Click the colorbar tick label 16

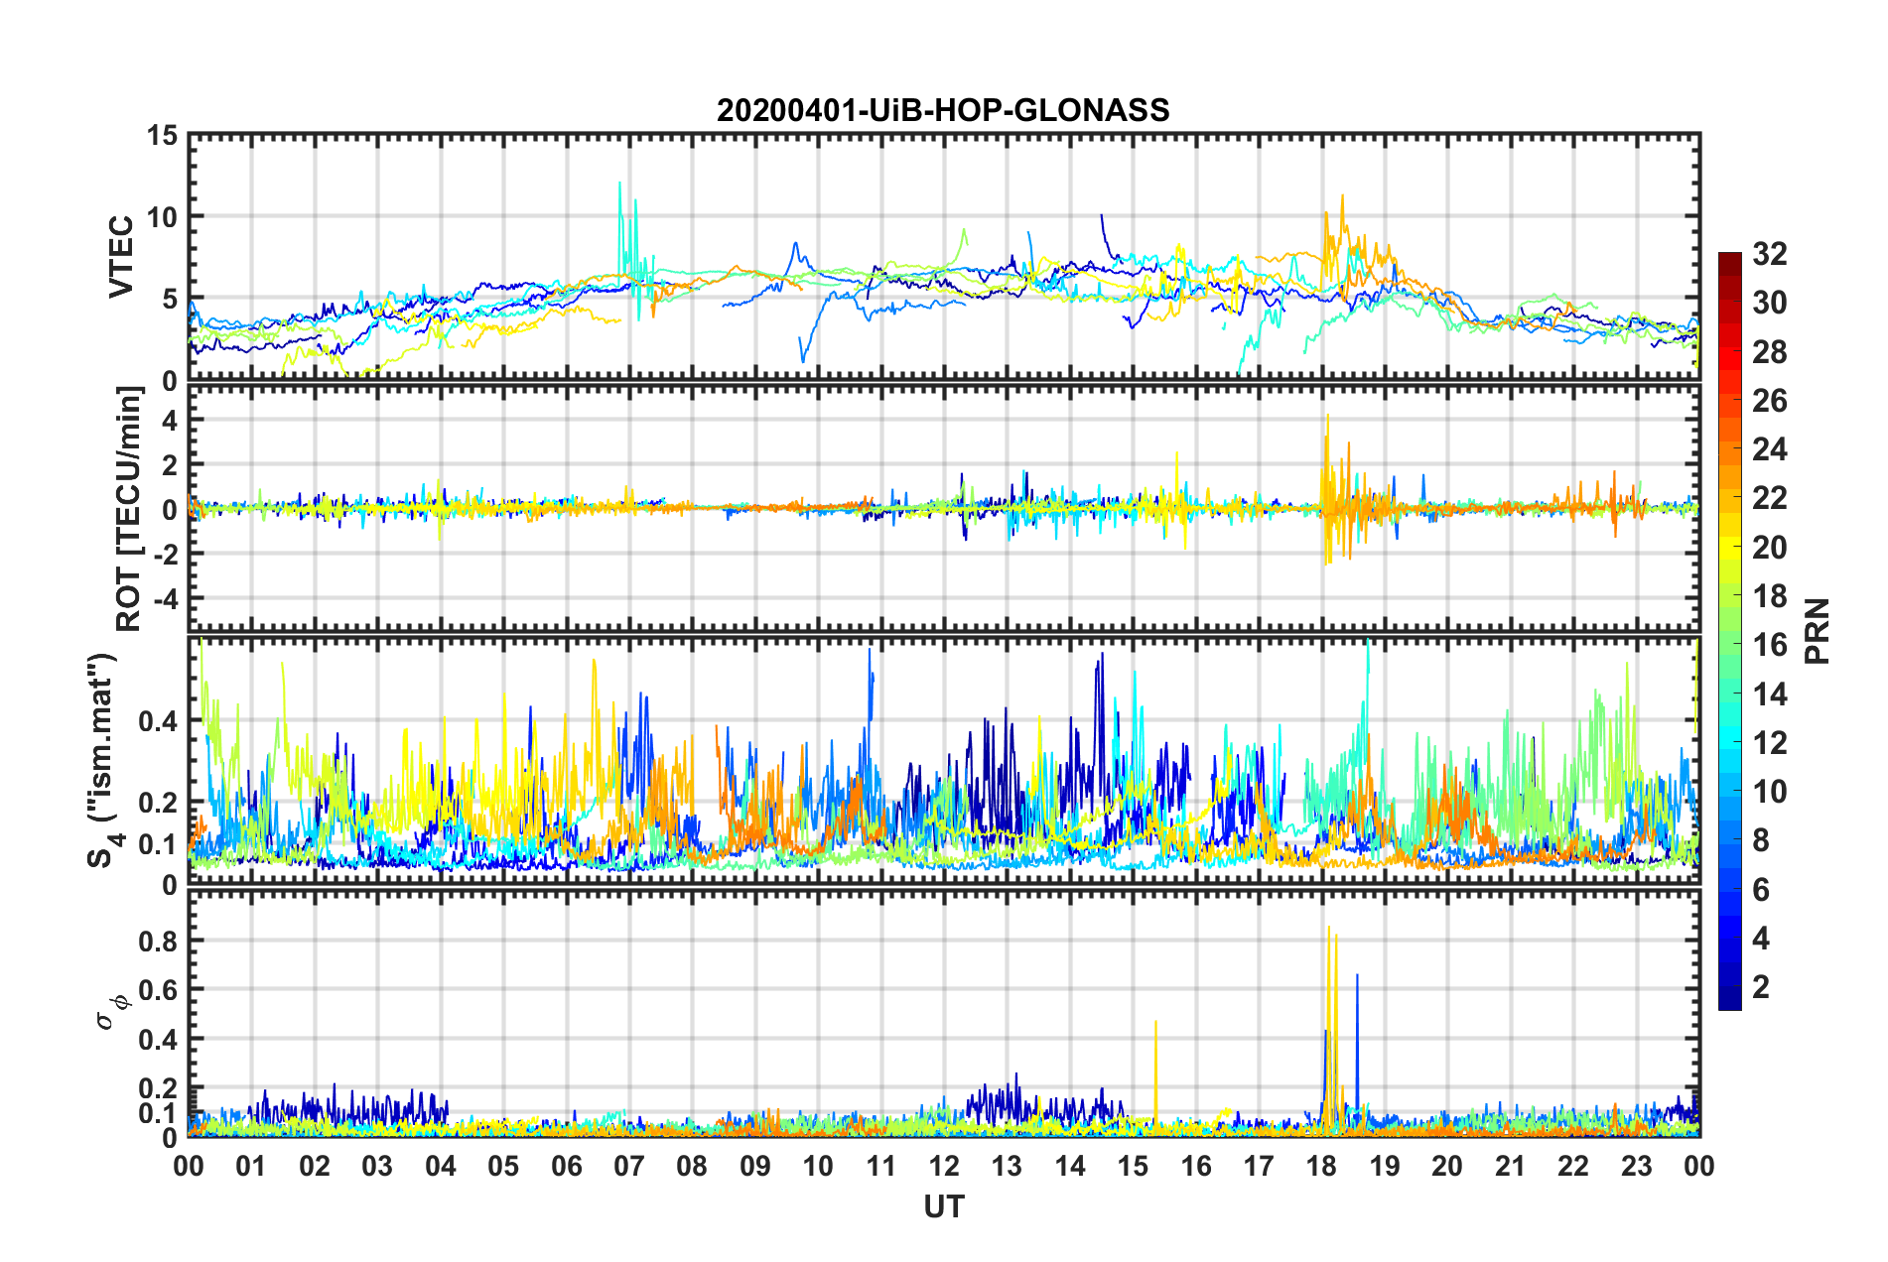tap(1769, 645)
